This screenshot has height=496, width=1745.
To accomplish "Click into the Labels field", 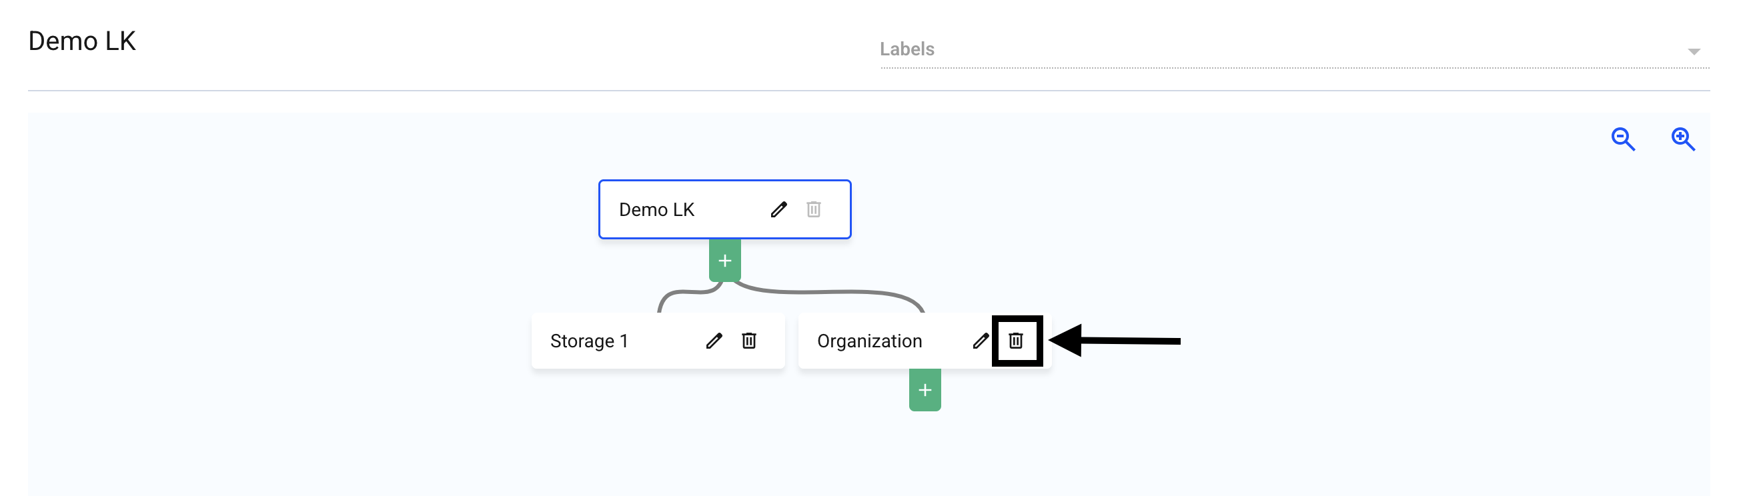I will [x=1219, y=49].
